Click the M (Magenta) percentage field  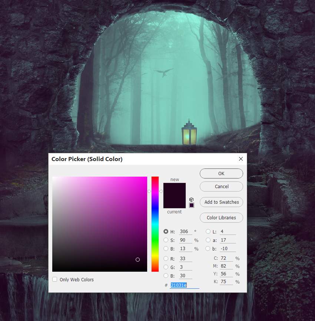pyautogui.click(x=226, y=266)
